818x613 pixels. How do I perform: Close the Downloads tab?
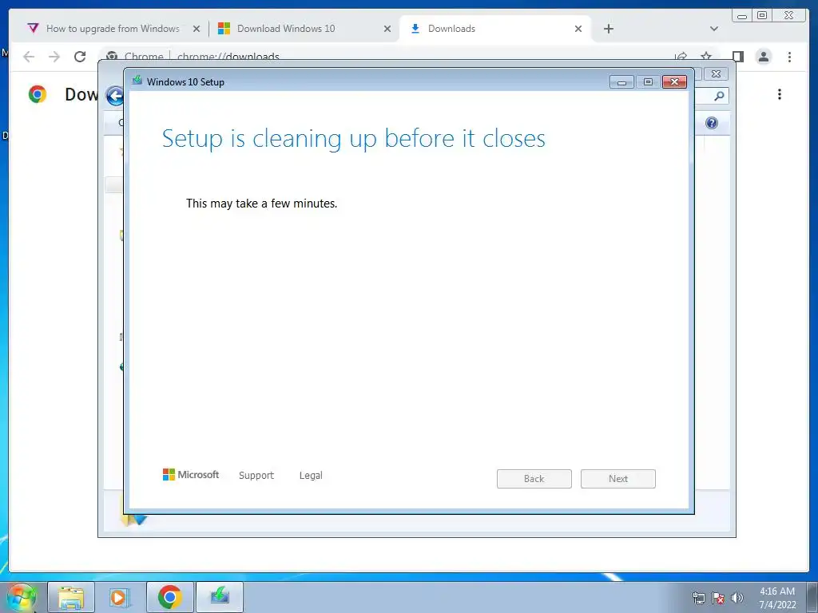tap(578, 29)
